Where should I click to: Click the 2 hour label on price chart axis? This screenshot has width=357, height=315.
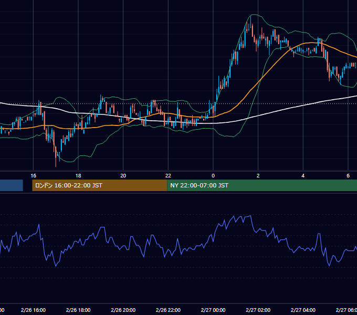(258, 176)
